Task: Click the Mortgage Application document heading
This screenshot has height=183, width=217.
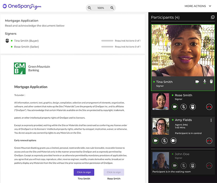Action: (x=31, y=87)
